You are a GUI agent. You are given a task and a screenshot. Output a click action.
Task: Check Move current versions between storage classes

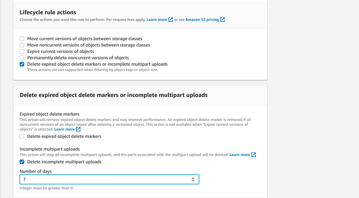coord(22,39)
